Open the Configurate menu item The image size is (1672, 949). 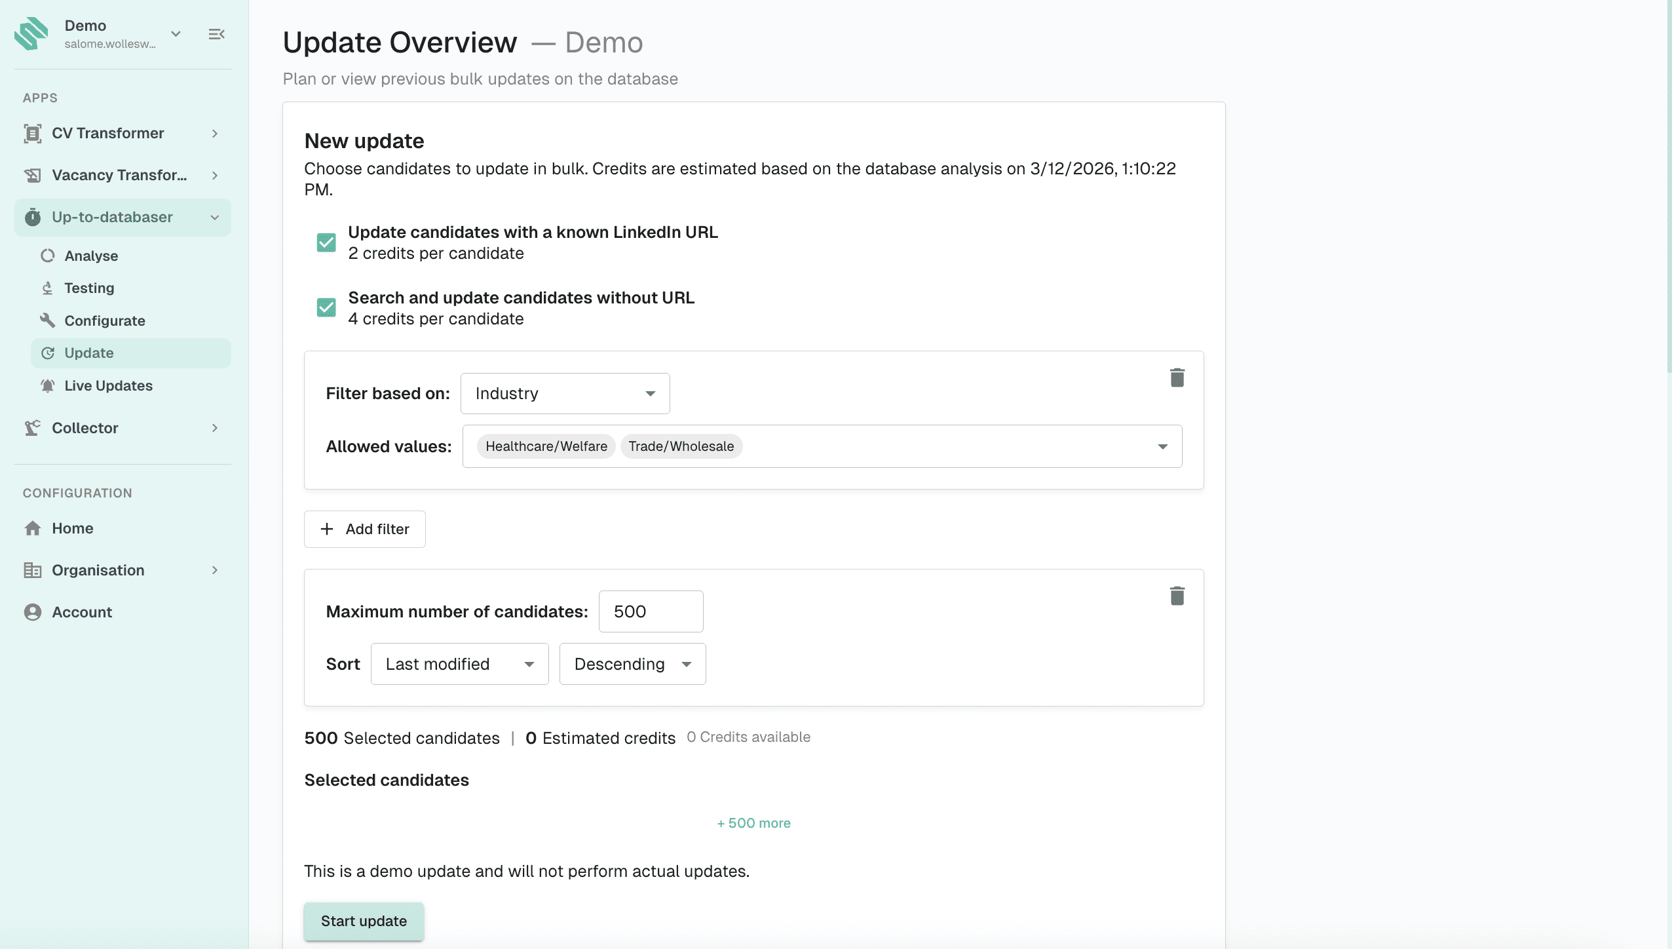point(105,321)
